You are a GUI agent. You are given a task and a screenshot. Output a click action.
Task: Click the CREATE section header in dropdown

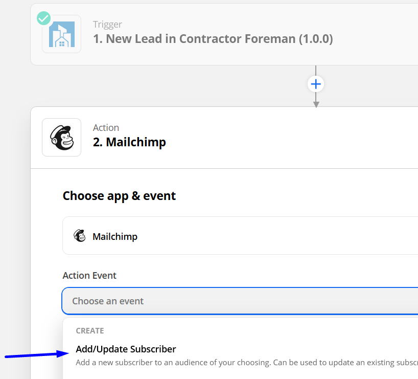[90, 331]
